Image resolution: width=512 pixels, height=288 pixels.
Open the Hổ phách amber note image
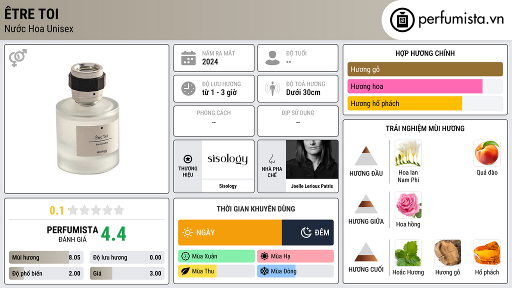coord(487,253)
